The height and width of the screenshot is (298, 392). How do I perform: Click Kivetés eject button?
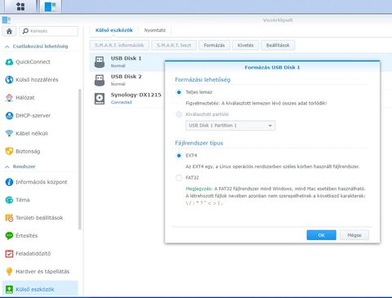[x=245, y=45]
